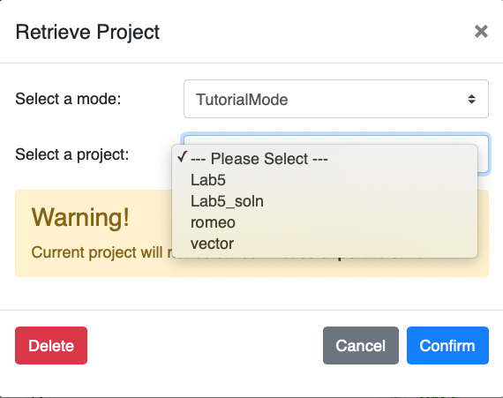
Task: Click the checkmark beside Please Select
Action: tap(182, 157)
